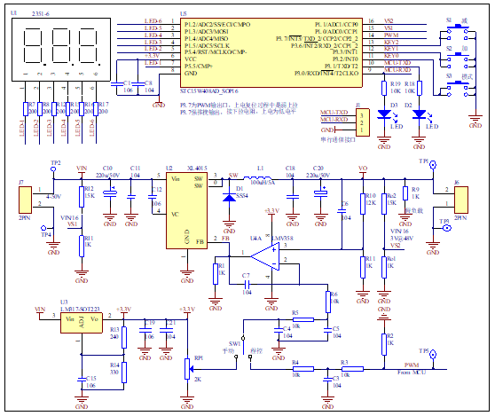Click the STC15W408AD_SOP16 microcontroller body
495x416 pixels.
(x=271, y=52)
